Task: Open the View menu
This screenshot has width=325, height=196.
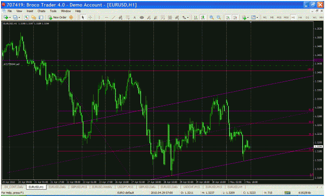Action: coord(19,11)
